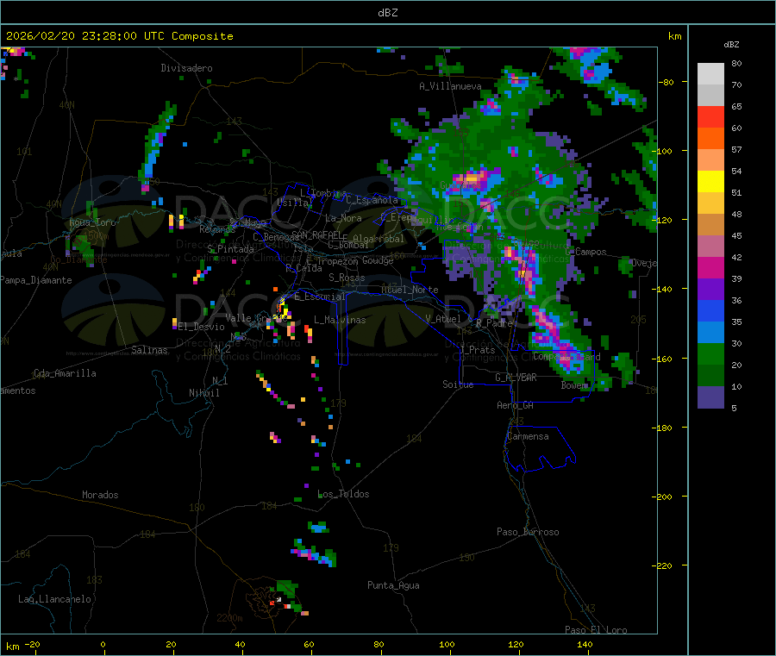Click the Divisadero map label
The height and width of the screenshot is (656, 776).
[186, 68]
